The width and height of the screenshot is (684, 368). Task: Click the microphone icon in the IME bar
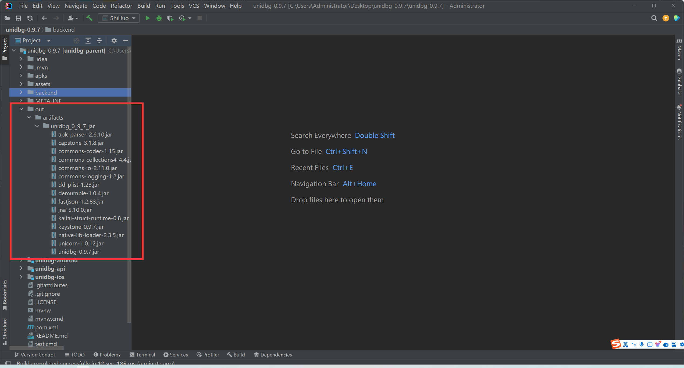[642, 345]
